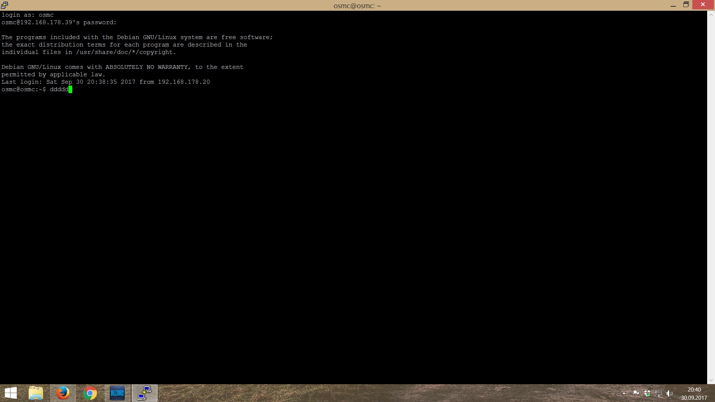
Task: Click the terminal scrollbar up arrow
Action: [x=711, y=15]
